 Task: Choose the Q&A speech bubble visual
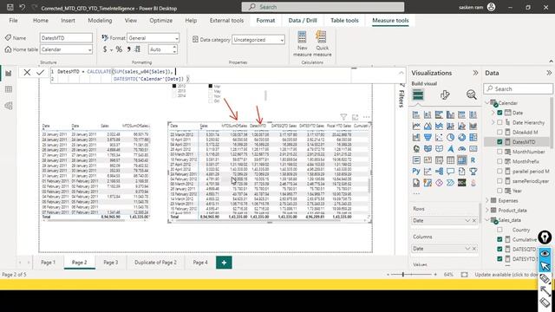(450, 172)
